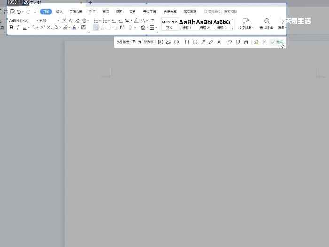Click the text effects A icon
329x247 pixels.
coord(56,27)
